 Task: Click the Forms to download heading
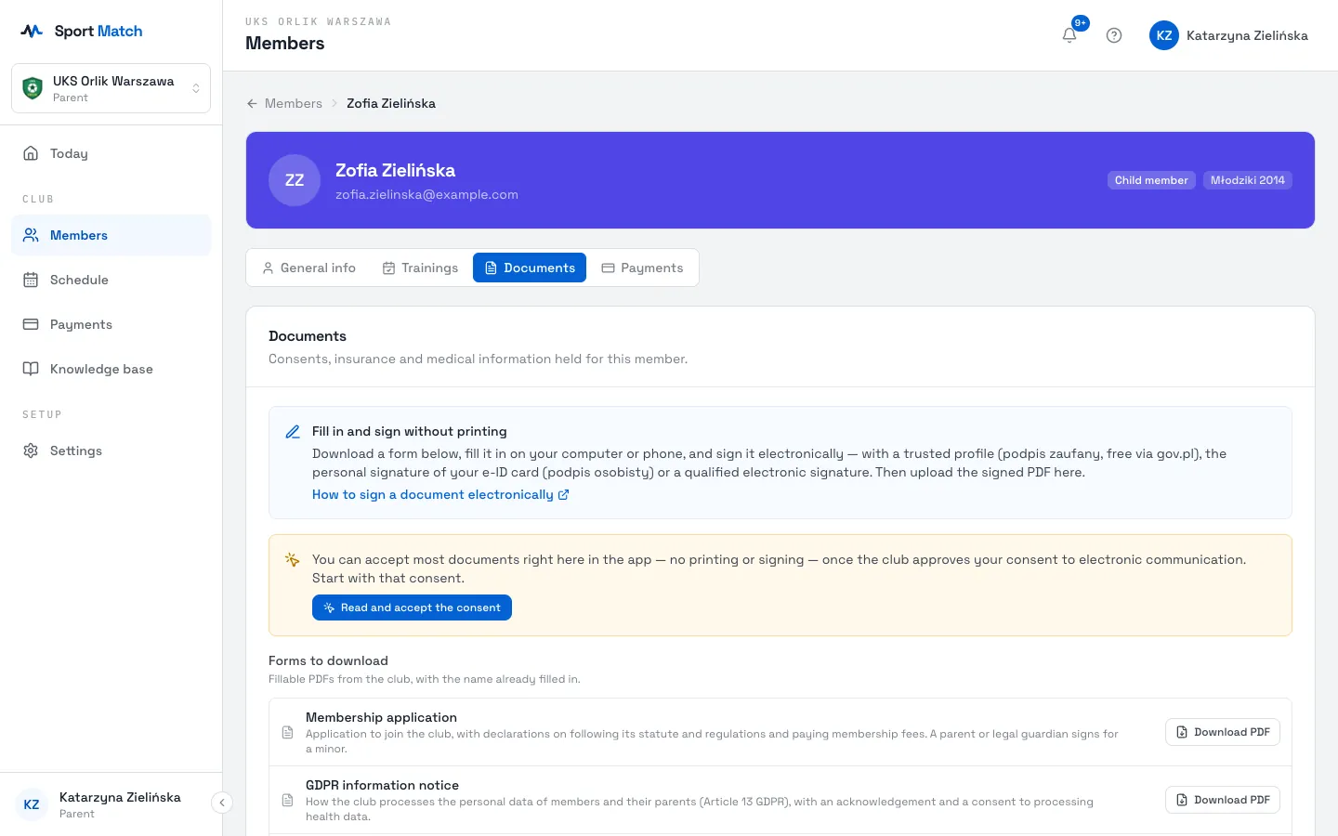(328, 660)
